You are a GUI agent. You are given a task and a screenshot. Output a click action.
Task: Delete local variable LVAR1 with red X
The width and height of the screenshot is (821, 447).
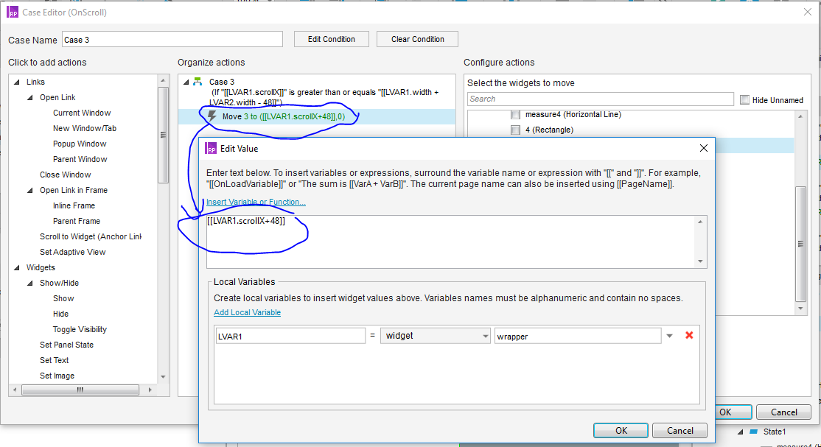click(x=689, y=336)
